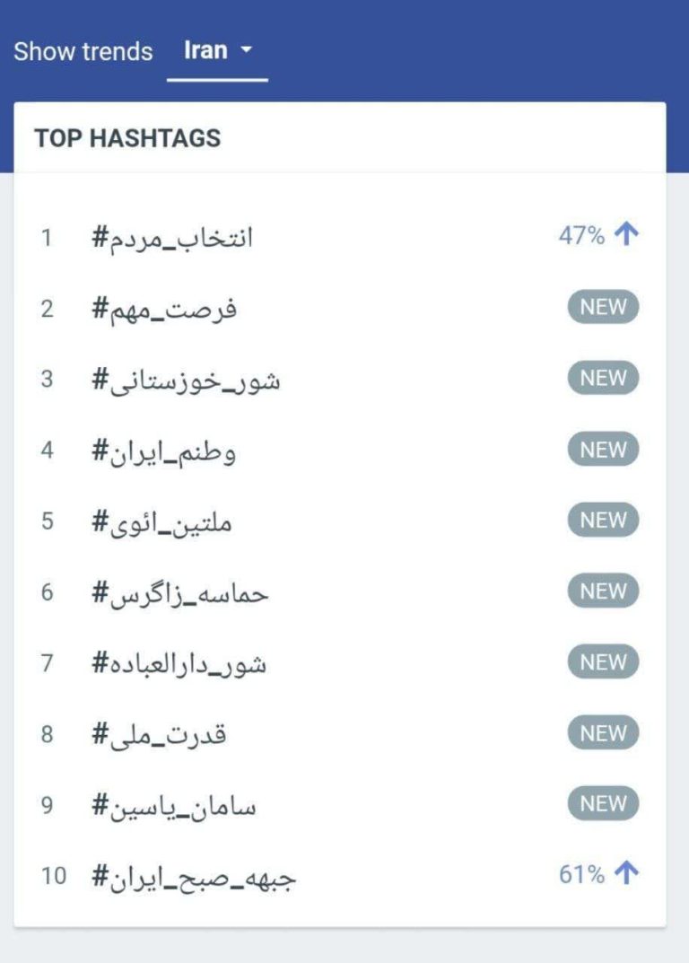Open the hashtag شور_دارالعباده

click(179, 664)
